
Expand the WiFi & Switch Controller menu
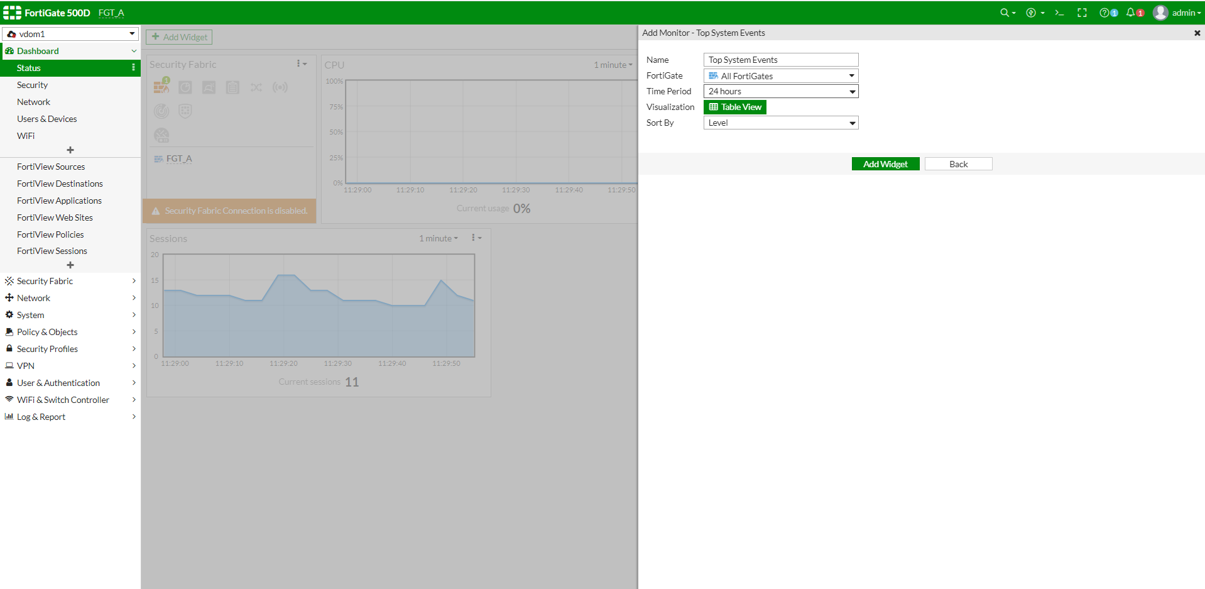(x=70, y=400)
